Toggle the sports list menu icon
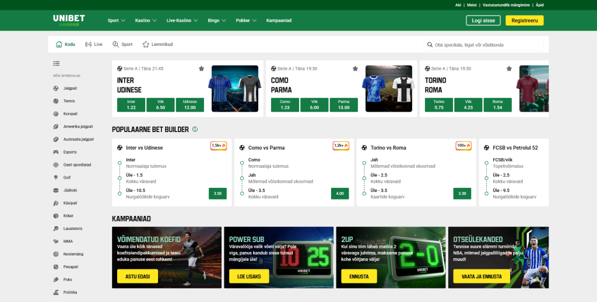597x302 pixels. [x=57, y=63]
